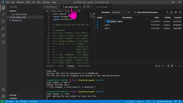
Task: Change encoding via UTF-8 status item
Action: click(x=148, y=101)
